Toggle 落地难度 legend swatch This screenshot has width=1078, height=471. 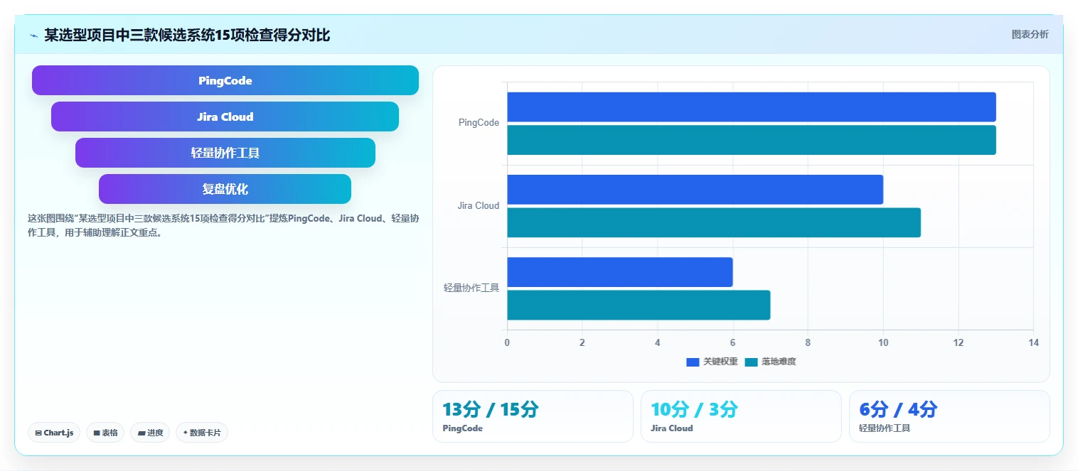(x=751, y=362)
